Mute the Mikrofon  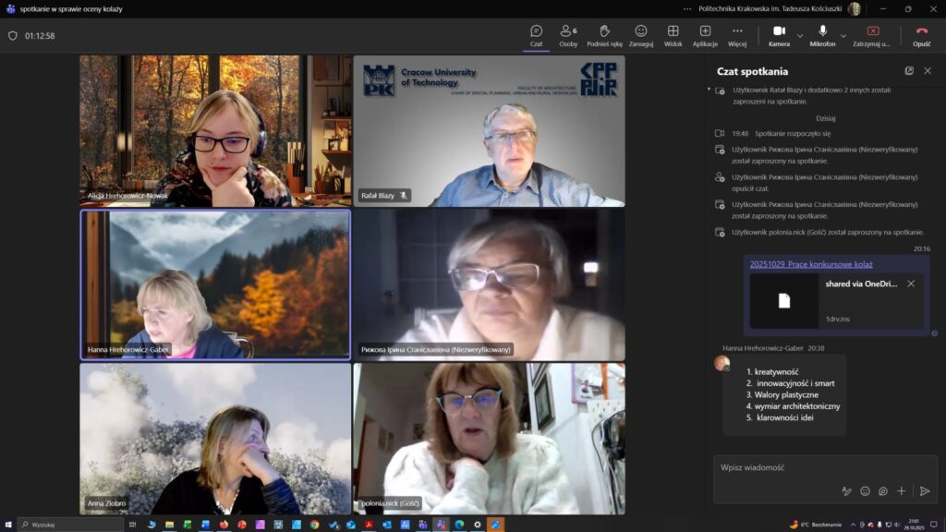click(x=822, y=35)
